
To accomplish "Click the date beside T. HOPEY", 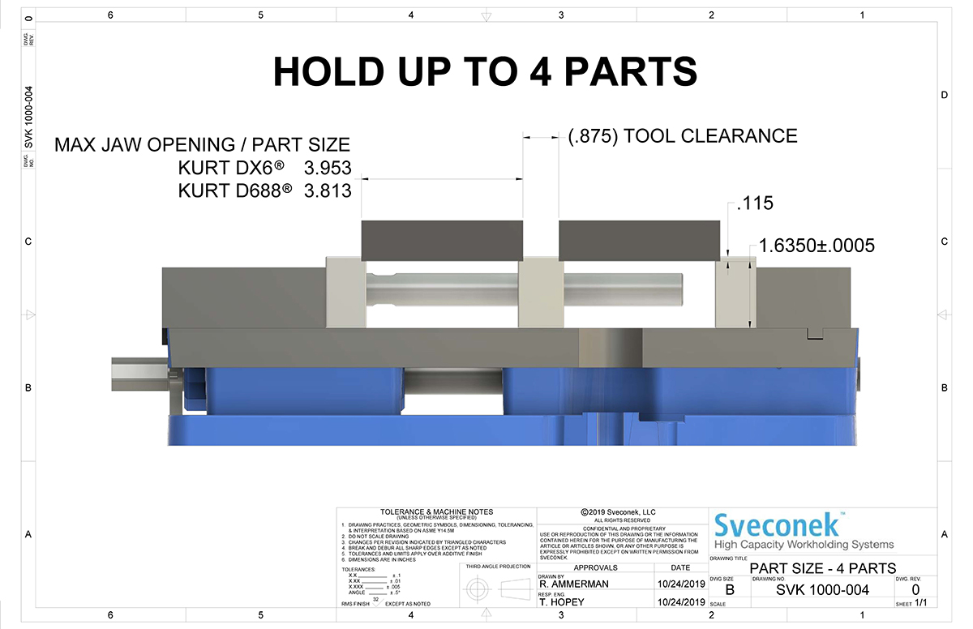I will (x=679, y=603).
